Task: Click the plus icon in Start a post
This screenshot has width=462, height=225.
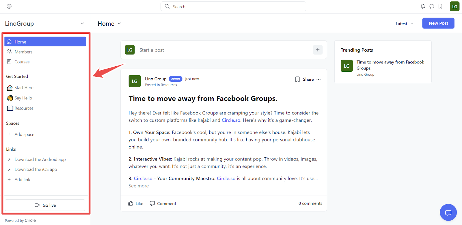Action: click(x=318, y=50)
